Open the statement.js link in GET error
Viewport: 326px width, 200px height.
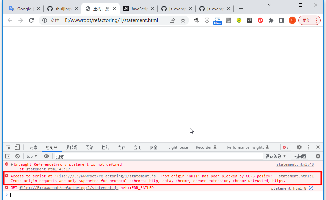click(x=69, y=188)
